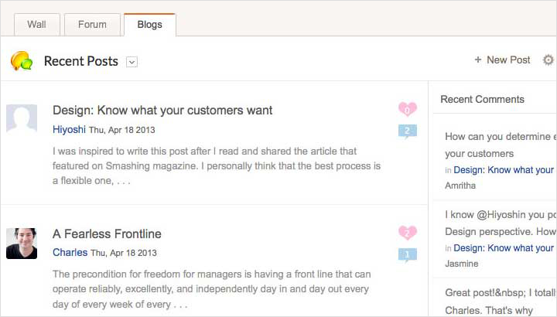Click Charles's profile photo
This screenshot has height=317, width=557.
tap(22, 244)
